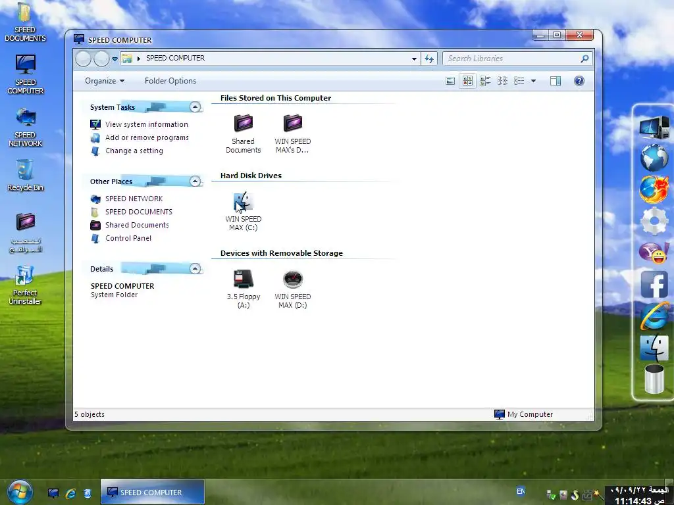Image resolution: width=674 pixels, height=505 pixels.
Task: Click the Search Libraries field
Action: click(x=511, y=59)
